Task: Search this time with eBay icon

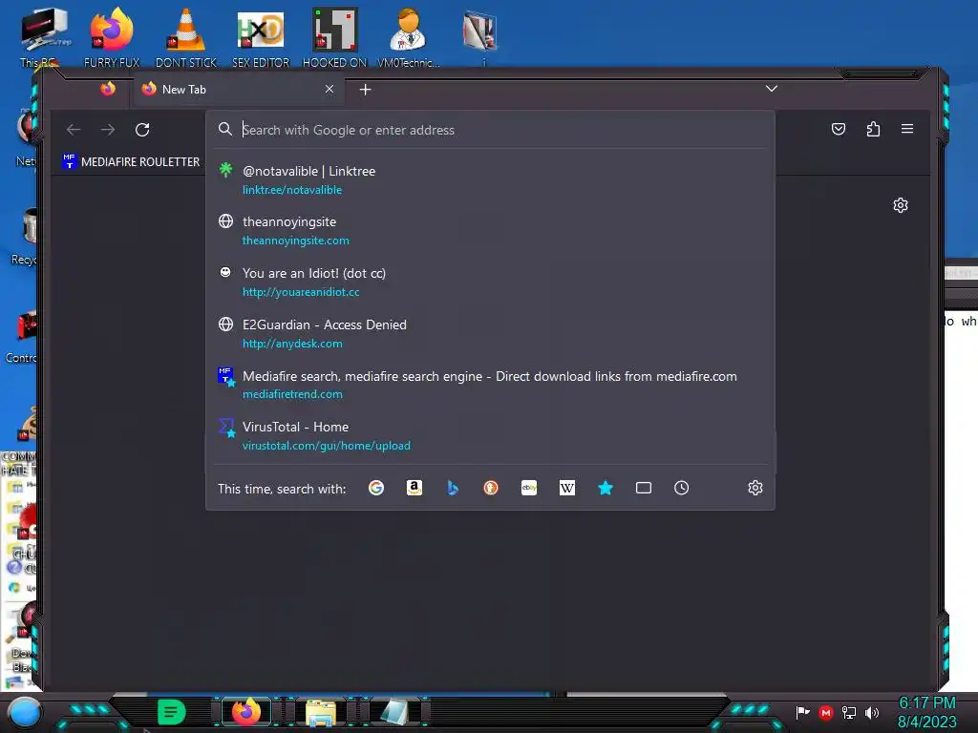Action: point(529,488)
